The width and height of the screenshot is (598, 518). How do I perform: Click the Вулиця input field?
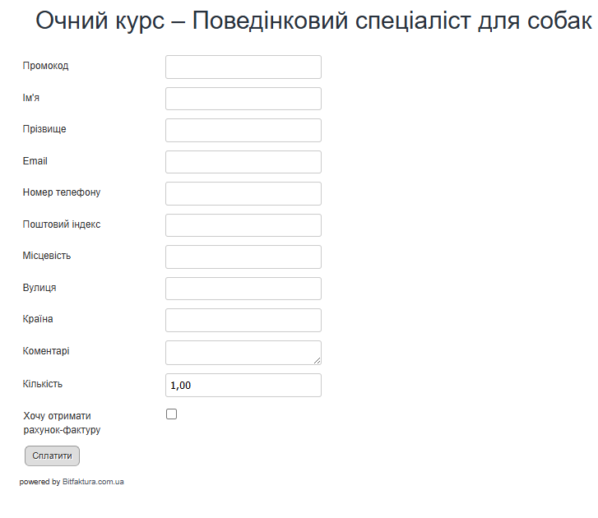tap(243, 289)
